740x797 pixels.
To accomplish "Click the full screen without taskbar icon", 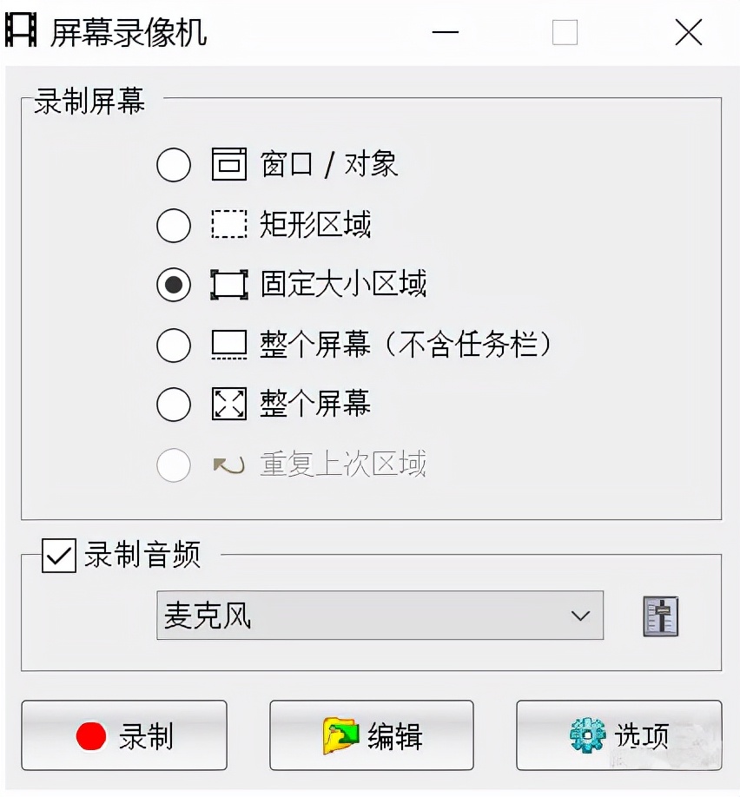I will (229, 345).
